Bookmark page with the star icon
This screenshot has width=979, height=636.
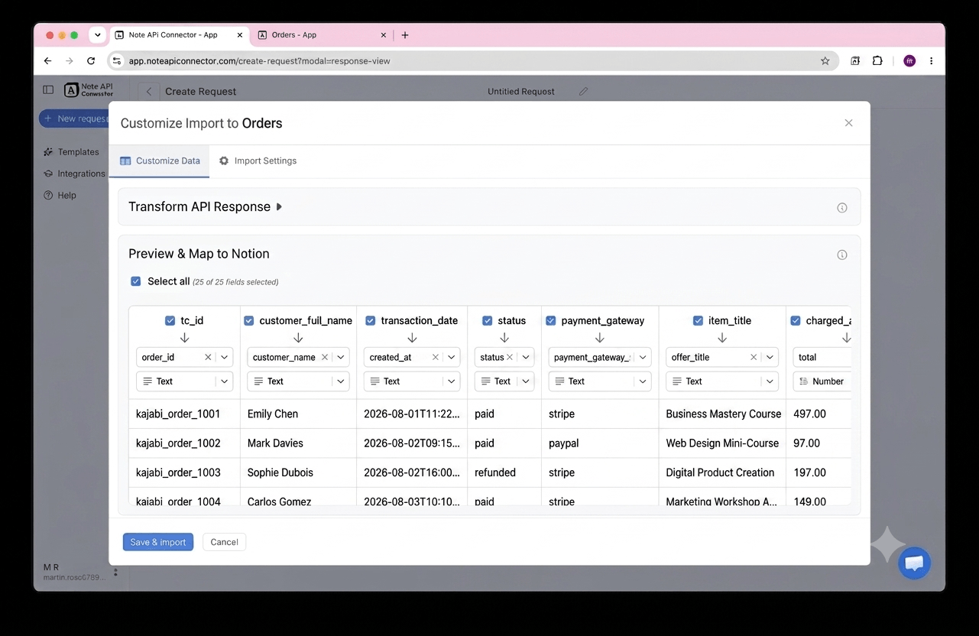tap(825, 61)
